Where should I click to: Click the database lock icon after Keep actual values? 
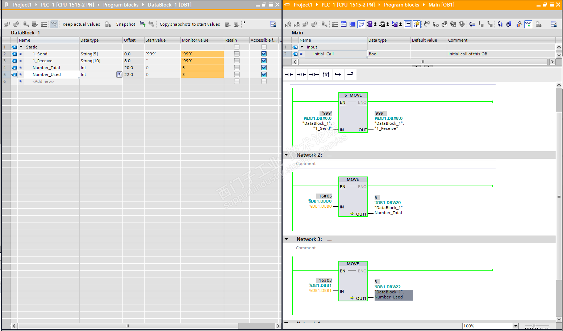(108, 24)
